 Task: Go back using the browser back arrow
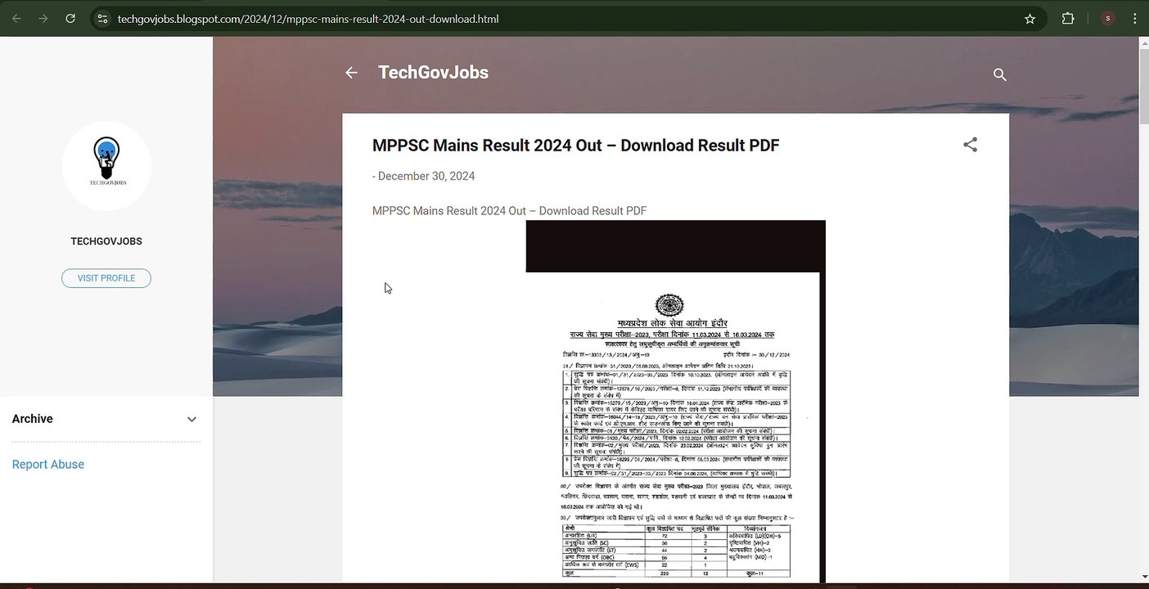pos(16,19)
